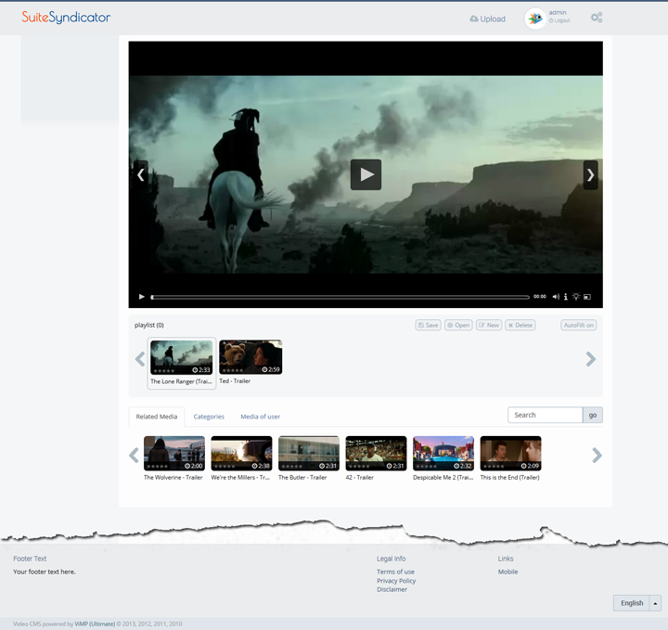668x630 pixels.
Task: Open the Upload page
Action: (x=487, y=19)
